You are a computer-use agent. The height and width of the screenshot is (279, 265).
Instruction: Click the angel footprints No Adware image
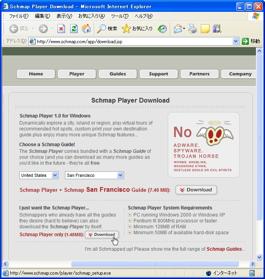point(204,145)
